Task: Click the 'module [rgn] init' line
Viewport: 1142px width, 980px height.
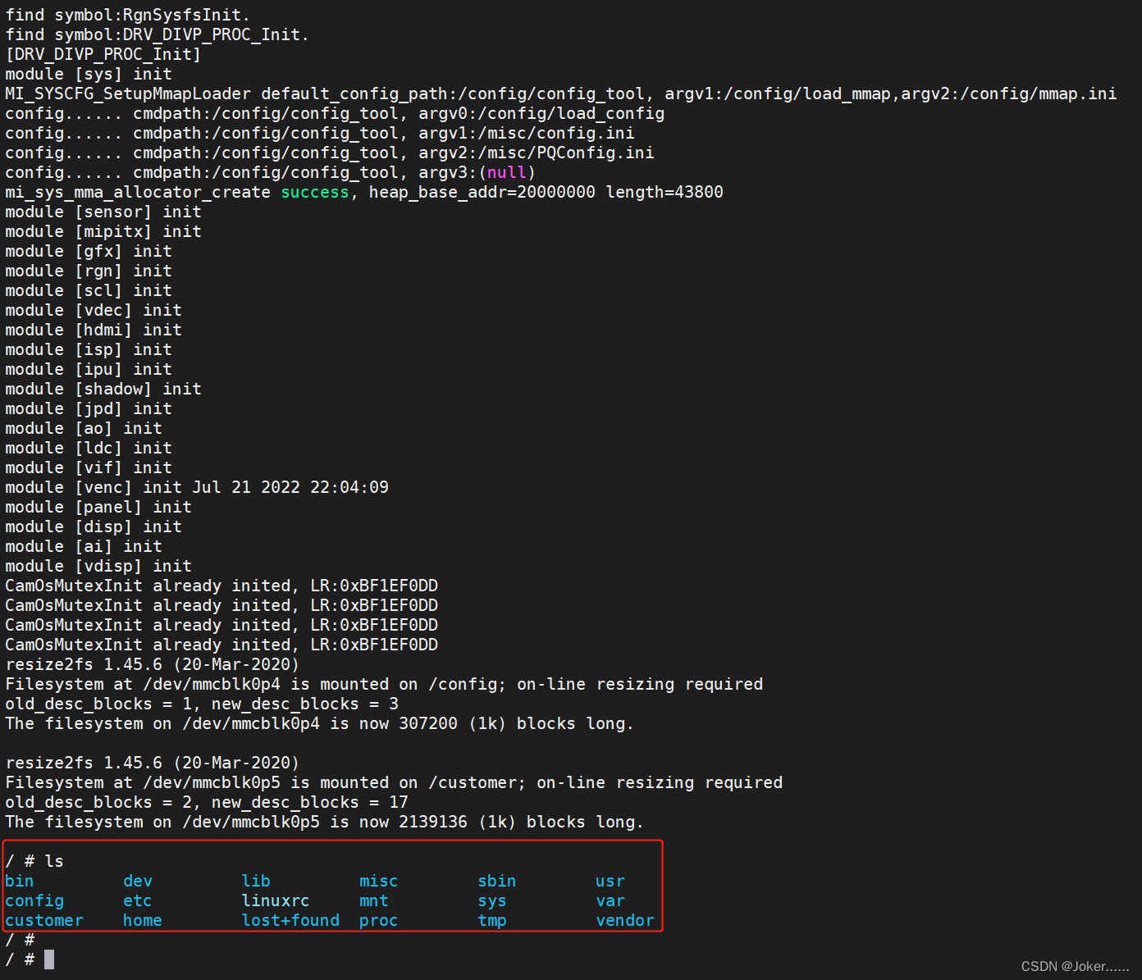Action: click(x=89, y=271)
